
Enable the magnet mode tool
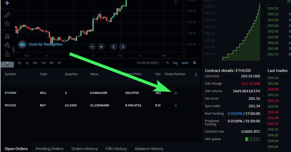tap(7, 36)
